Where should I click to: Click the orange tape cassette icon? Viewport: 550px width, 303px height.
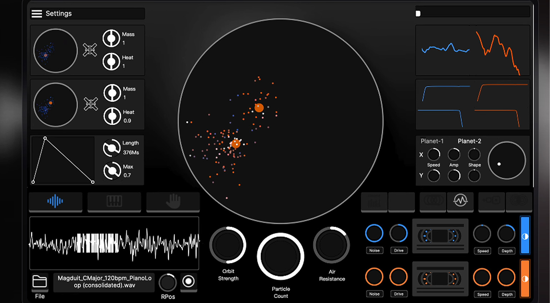click(x=440, y=279)
